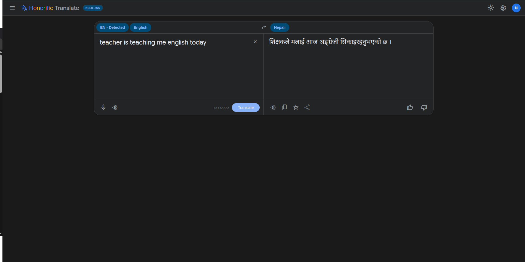
Task: Share the translation
Action: [x=307, y=108]
